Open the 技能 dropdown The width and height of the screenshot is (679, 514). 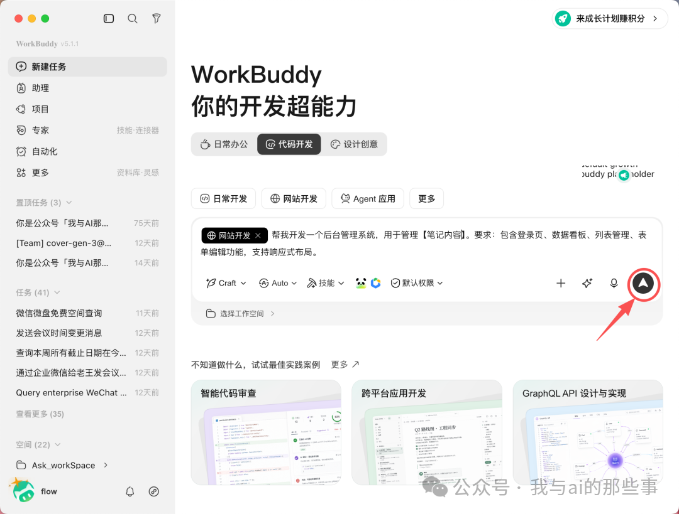326,283
